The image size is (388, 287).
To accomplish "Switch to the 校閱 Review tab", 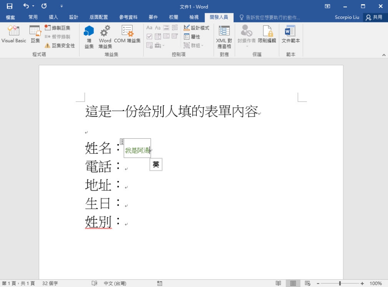I will (x=173, y=17).
